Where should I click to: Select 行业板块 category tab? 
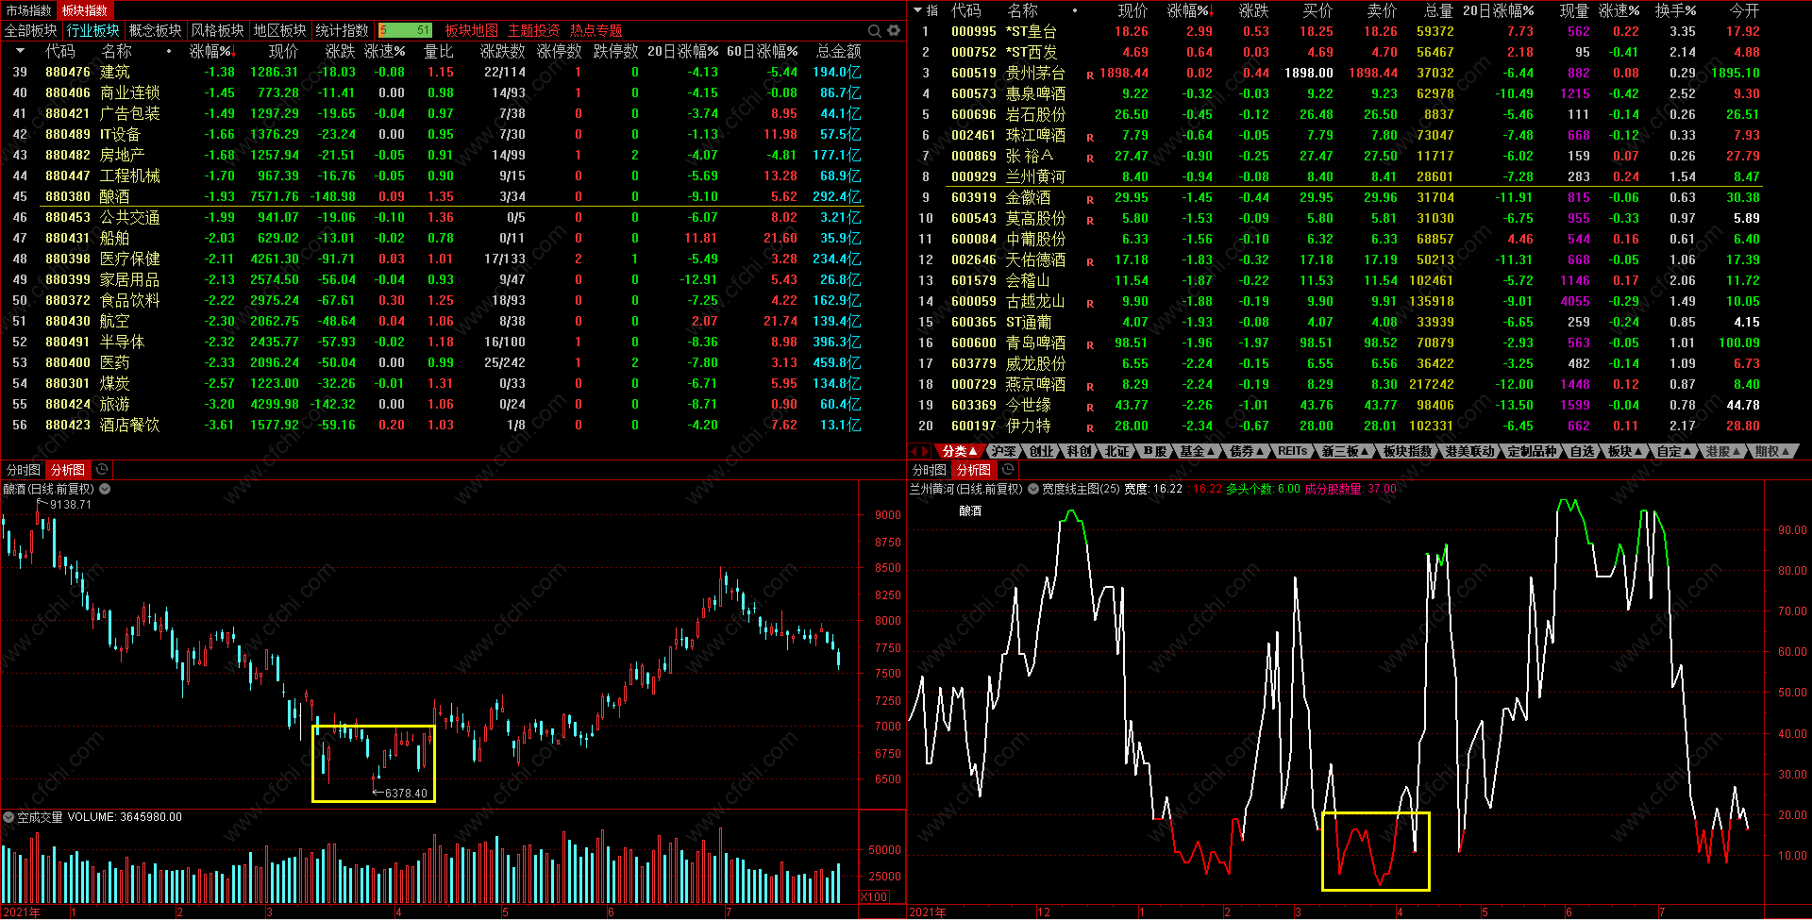[x=93, y=31]
